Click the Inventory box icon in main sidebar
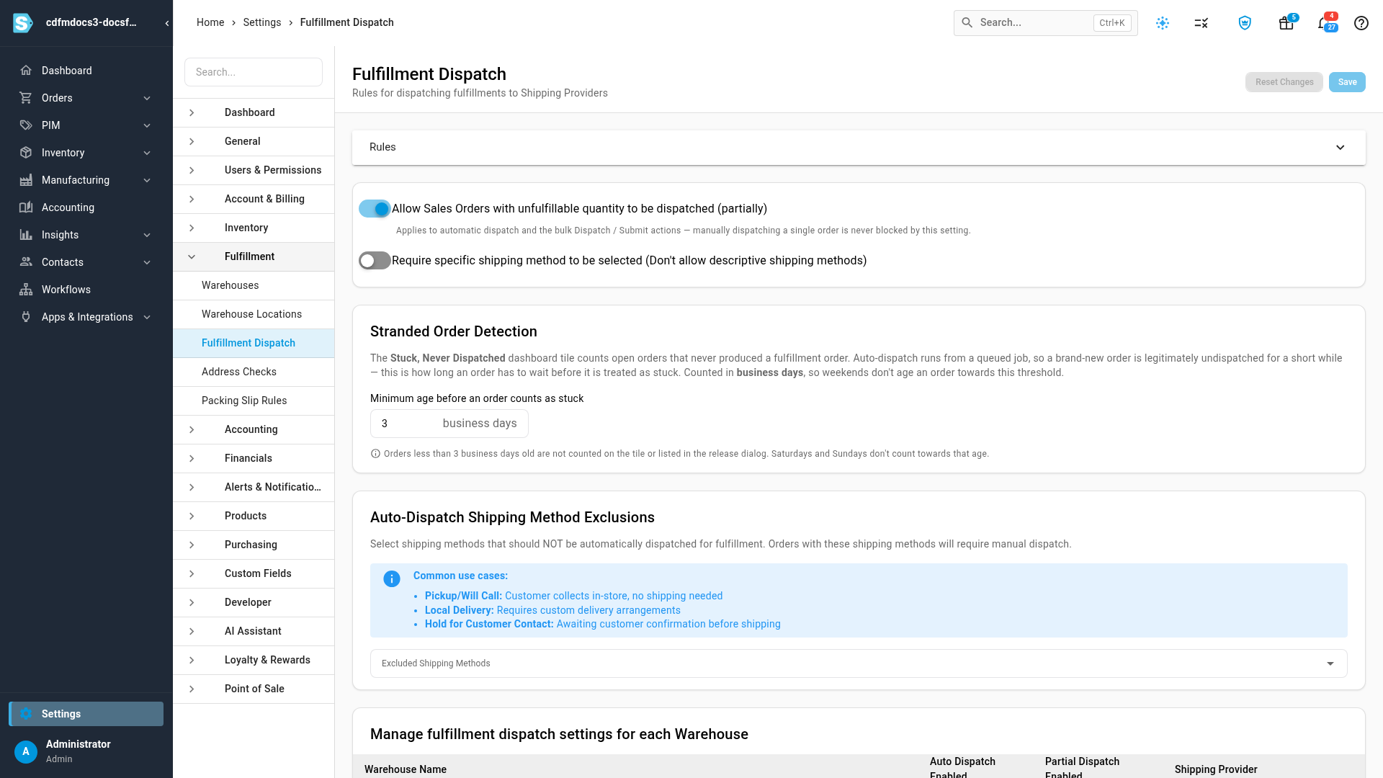The image size is (1383, 778). (x=26, y=153)
